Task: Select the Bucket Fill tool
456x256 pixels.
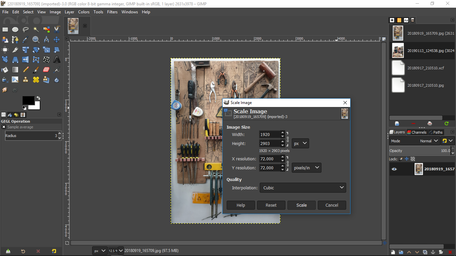Action: click(5, 70)
